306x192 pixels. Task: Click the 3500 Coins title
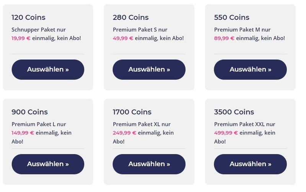[234, 112]
